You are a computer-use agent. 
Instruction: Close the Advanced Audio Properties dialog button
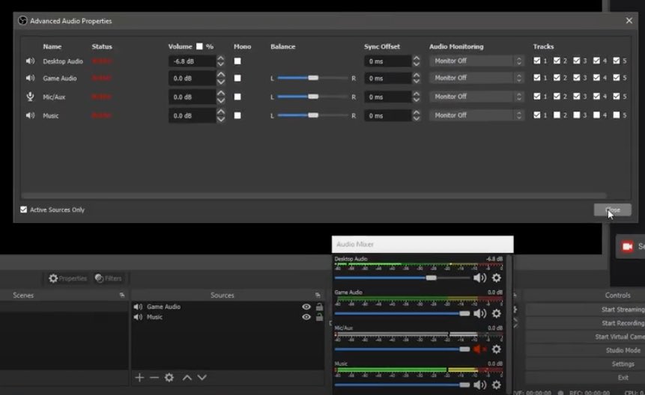tap(613, 209)
